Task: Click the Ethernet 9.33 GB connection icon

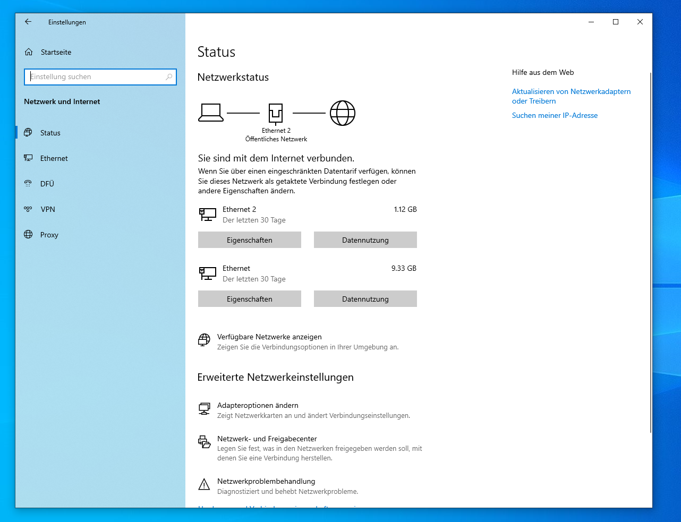Action: (x=208, y=273)
